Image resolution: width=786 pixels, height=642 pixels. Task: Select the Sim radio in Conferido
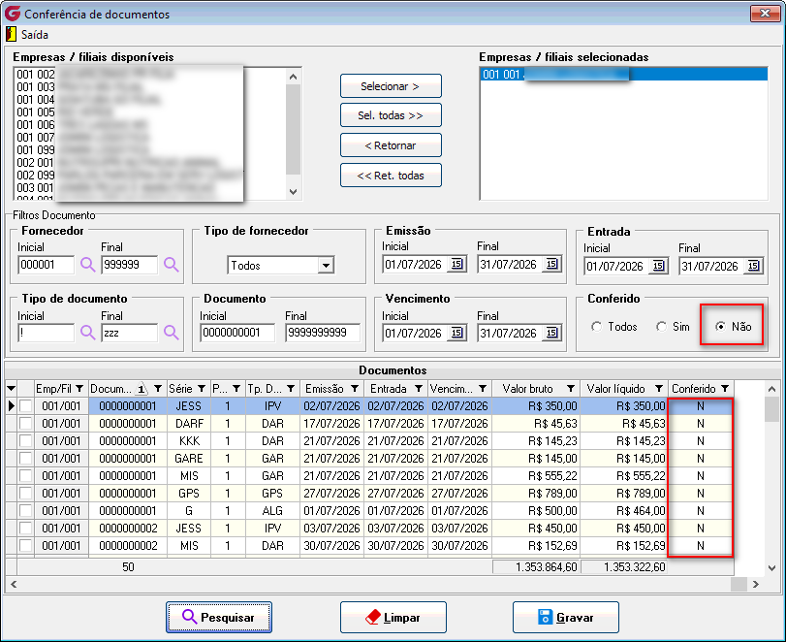point(661,327)
